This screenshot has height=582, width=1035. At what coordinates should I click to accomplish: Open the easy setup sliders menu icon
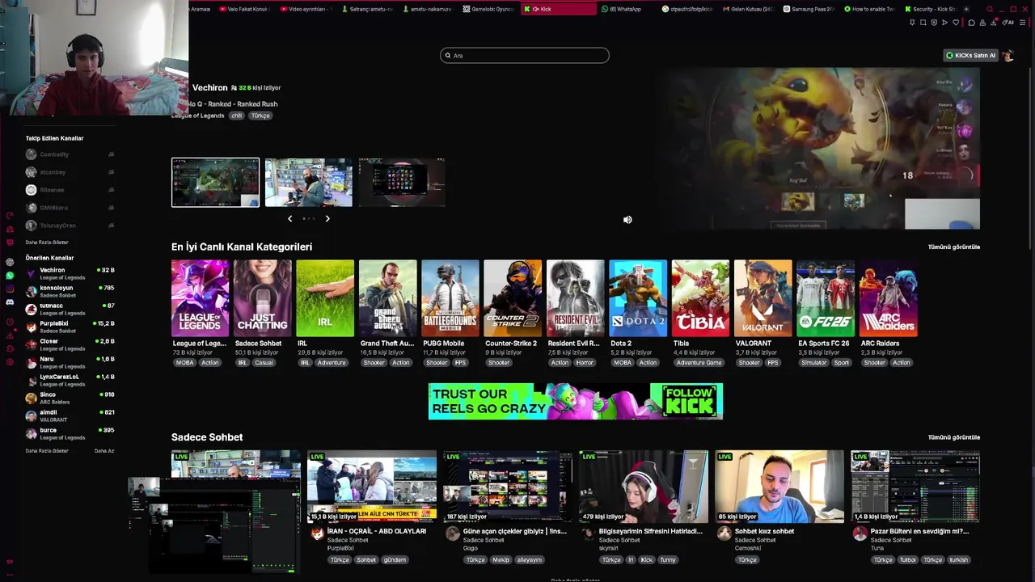(x=1023, y=23)
